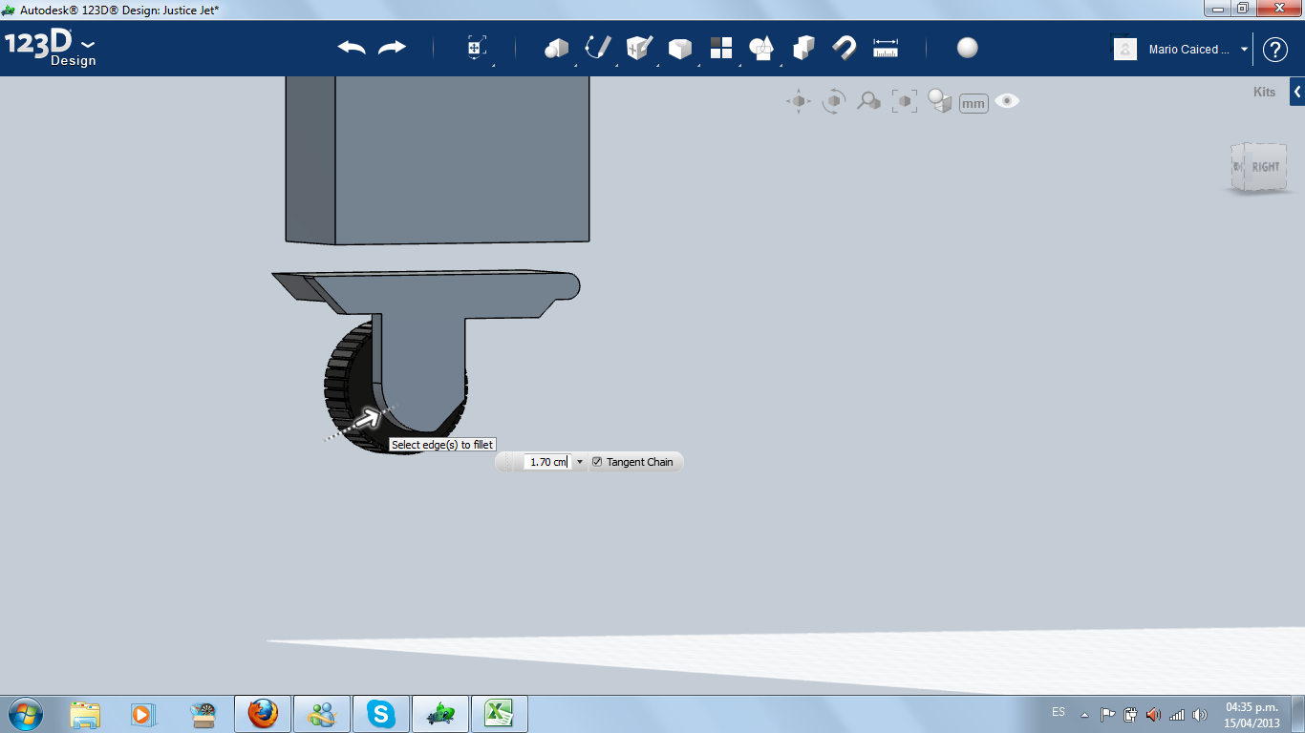Click the RIGHT face of view cube
Screen dimensions: 1305x733
click(x=1265, y=167)
